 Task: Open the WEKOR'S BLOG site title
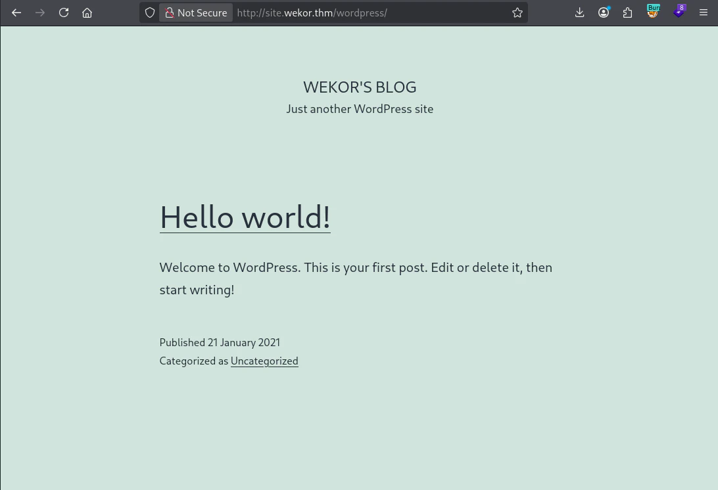click(360, 87)
